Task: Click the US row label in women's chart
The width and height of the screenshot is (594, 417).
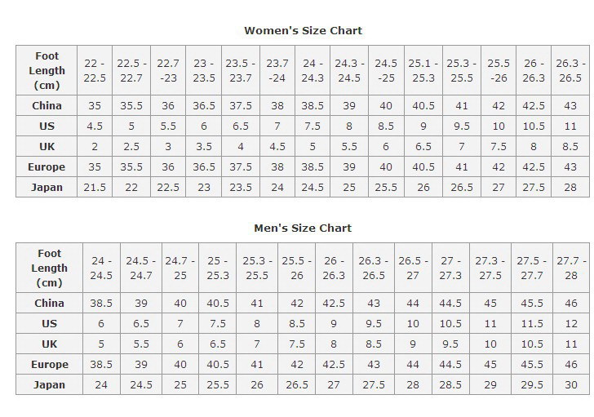Action: point(47,126)
